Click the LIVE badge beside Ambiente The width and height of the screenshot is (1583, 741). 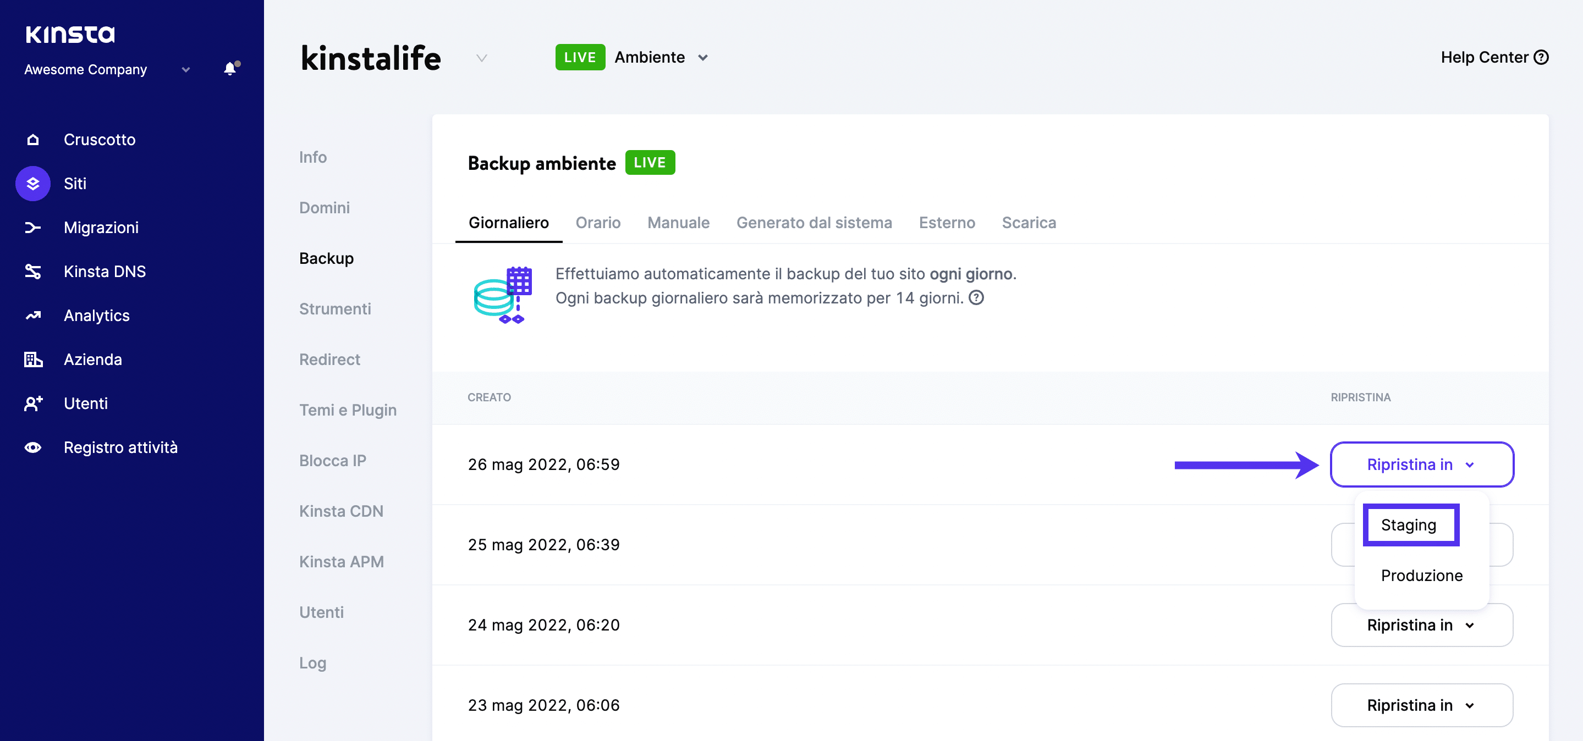[580, 57]
